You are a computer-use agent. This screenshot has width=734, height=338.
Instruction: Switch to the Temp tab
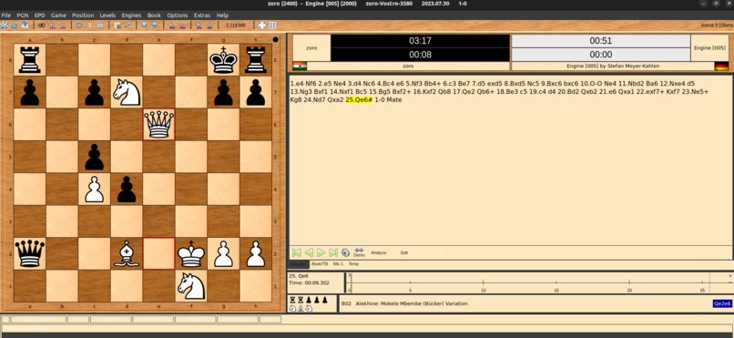click(x=353, y=264)
